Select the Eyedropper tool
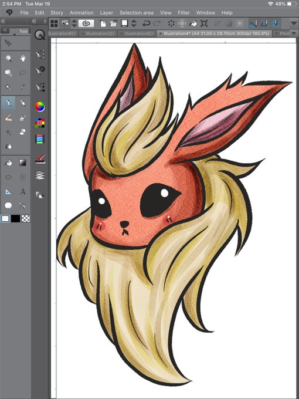 (x=23, y=87)
